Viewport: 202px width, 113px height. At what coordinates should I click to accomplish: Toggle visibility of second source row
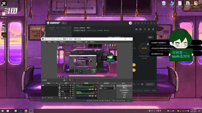pyautogui.click(x=70, y=87)
